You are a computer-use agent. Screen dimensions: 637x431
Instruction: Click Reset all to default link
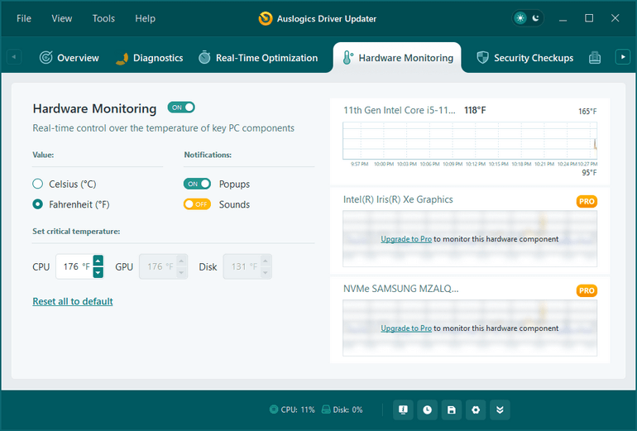pos(73,301)
